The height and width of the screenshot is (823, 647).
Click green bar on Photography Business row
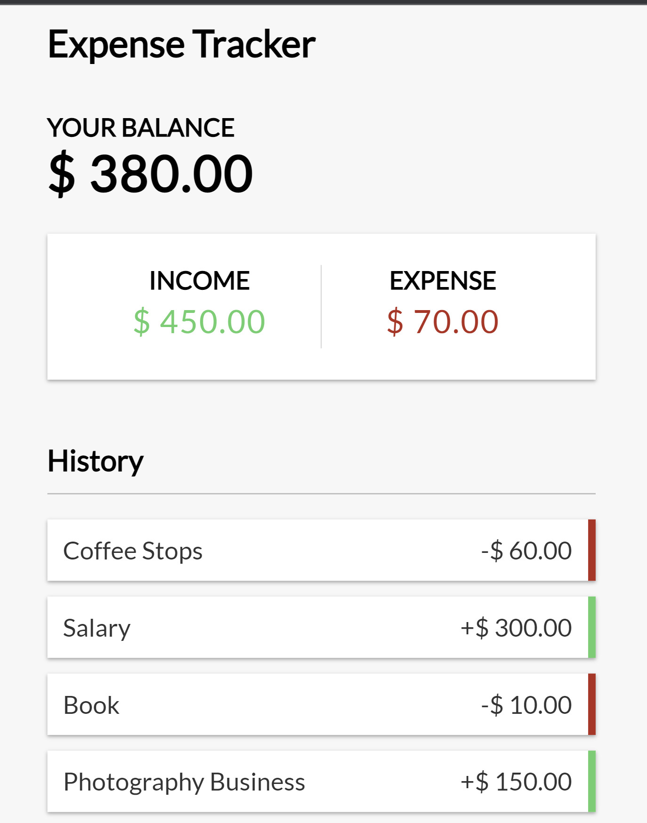[592, 781]
